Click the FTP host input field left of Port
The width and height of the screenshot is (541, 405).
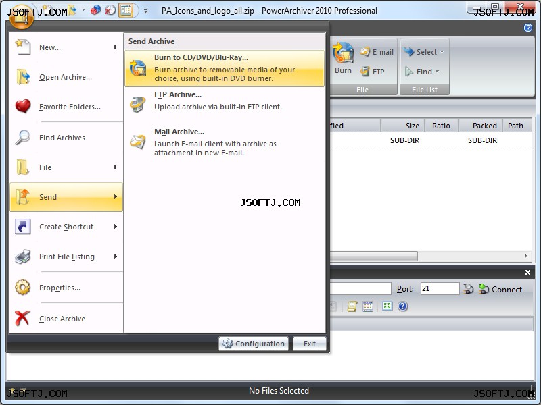point(360,289)
